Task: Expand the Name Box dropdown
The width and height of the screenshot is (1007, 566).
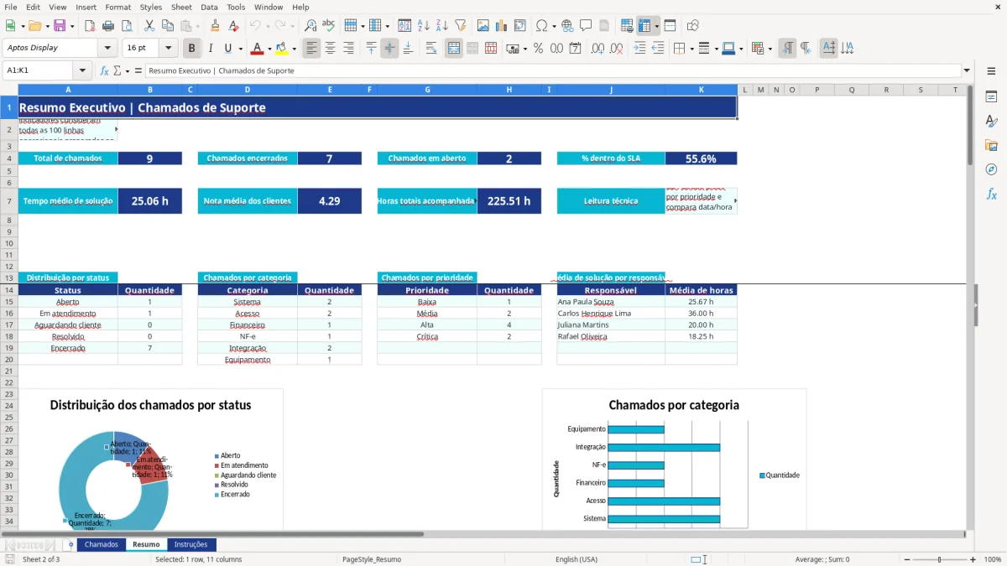Action: (x=83, y=70)
